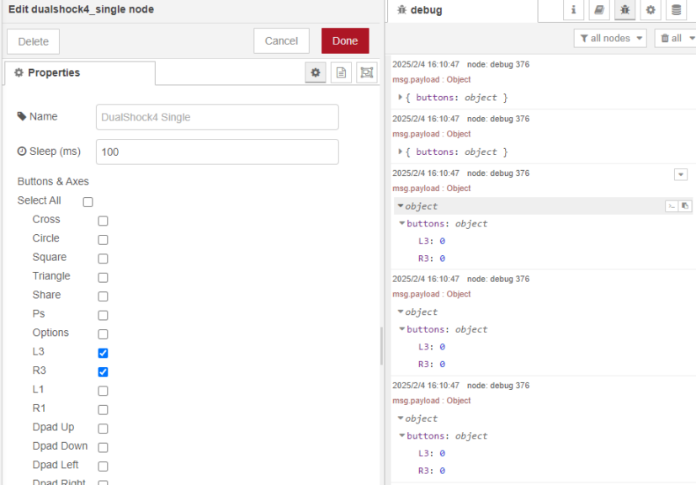Collapse the highlighted object row
The image size is (696, 485).
pos(401,206)
